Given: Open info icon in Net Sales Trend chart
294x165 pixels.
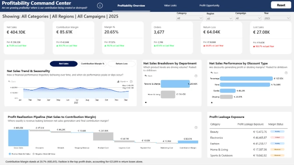Looking at the screenshot, I should click(131, 82).
